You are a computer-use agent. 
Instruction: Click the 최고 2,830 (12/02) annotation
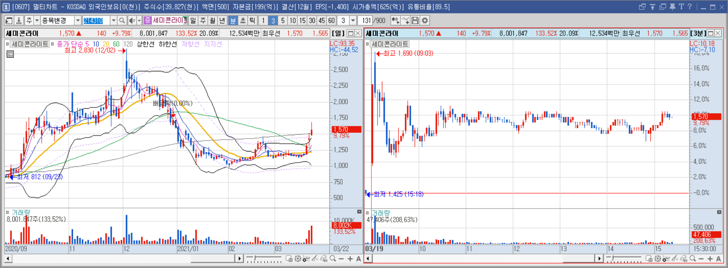coord(90,50)
